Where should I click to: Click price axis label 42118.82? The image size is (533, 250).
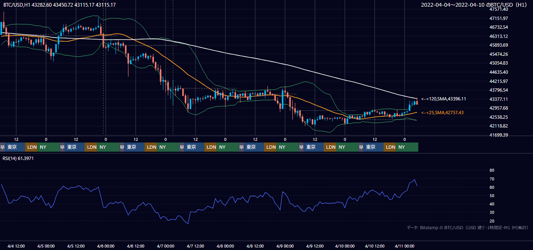point(499,126)
